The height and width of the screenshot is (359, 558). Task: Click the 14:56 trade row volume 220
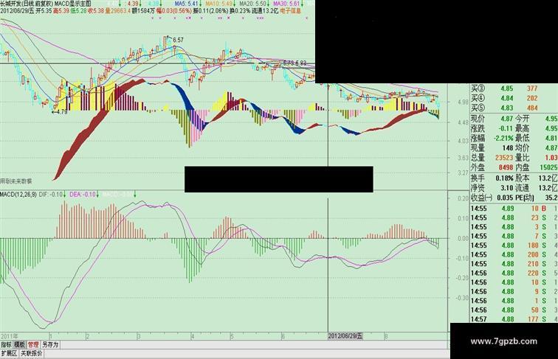[533, 273]
